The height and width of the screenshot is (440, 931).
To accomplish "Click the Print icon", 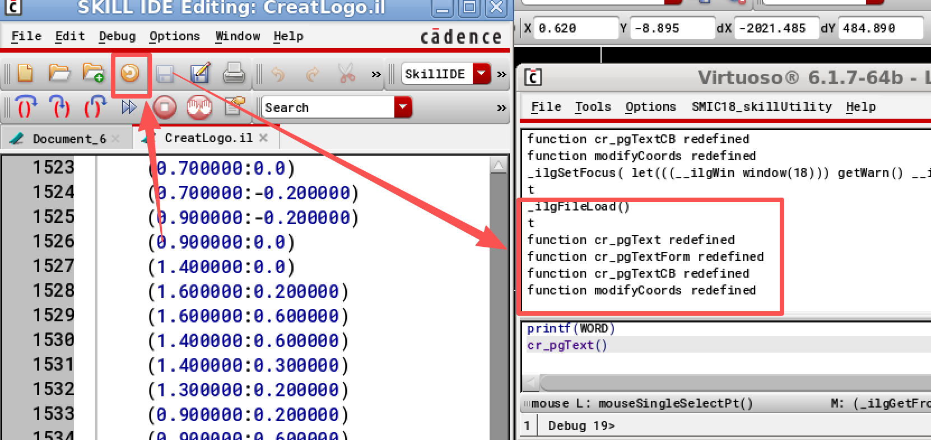I will [234, 73].
